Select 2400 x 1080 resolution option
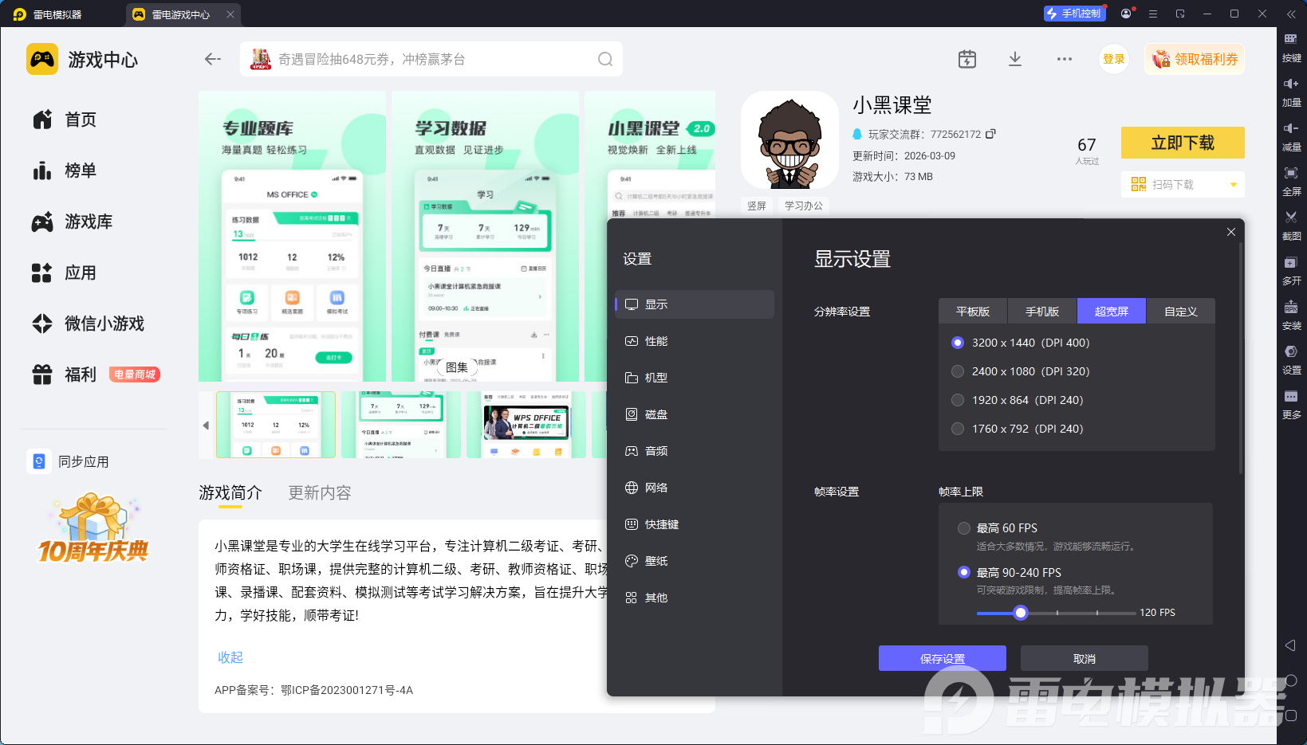This screenshot has width=1307, height=745. [958, 371]
